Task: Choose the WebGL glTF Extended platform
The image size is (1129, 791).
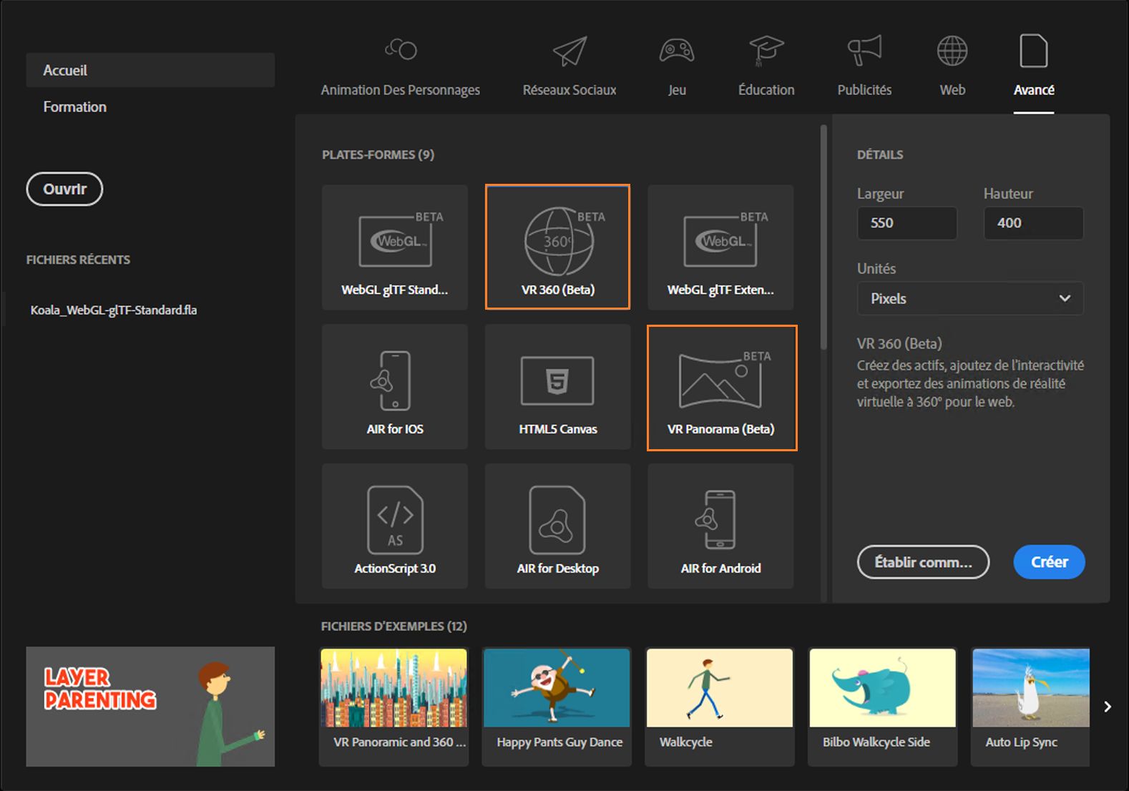Action: pos(720,247)
